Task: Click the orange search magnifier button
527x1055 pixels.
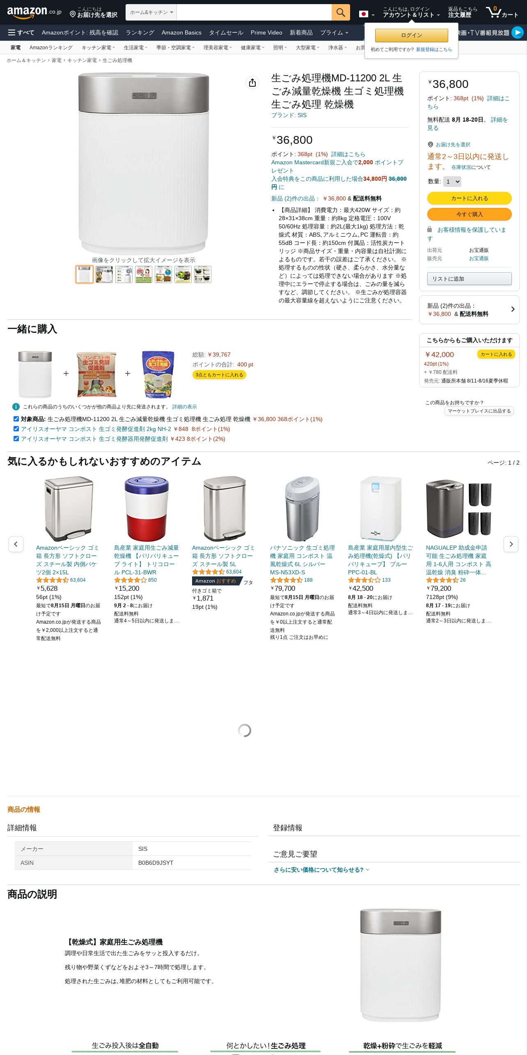Action: click(341, 12)
